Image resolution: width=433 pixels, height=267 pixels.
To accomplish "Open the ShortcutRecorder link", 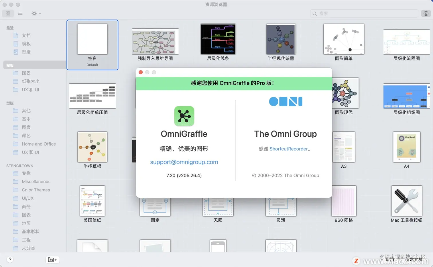I will click(x=289, y=149).
